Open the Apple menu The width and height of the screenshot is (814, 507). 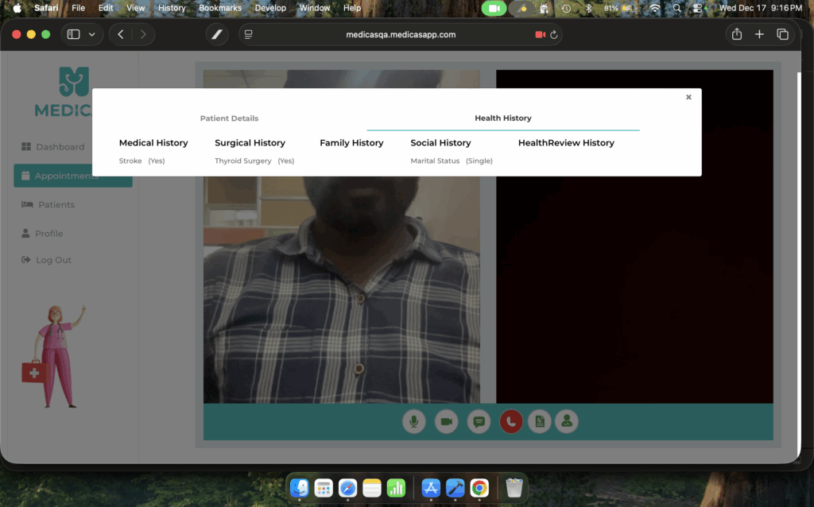click(x=17, y=8)
